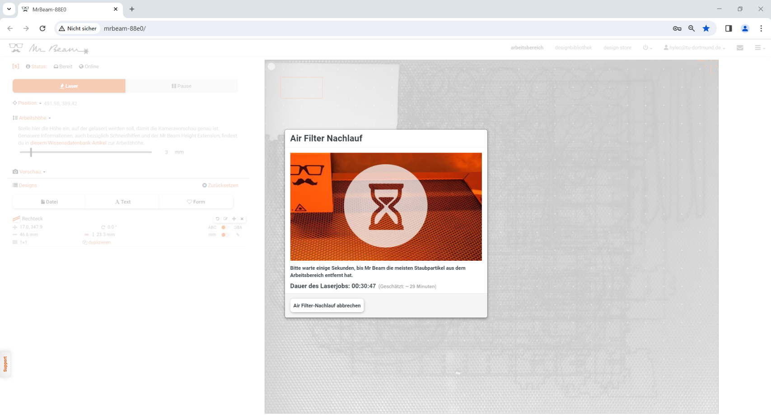Viewport: 771px width, 415px height.
Task: Click Zurücksetzen to reset designs
Action: [220, 185]
